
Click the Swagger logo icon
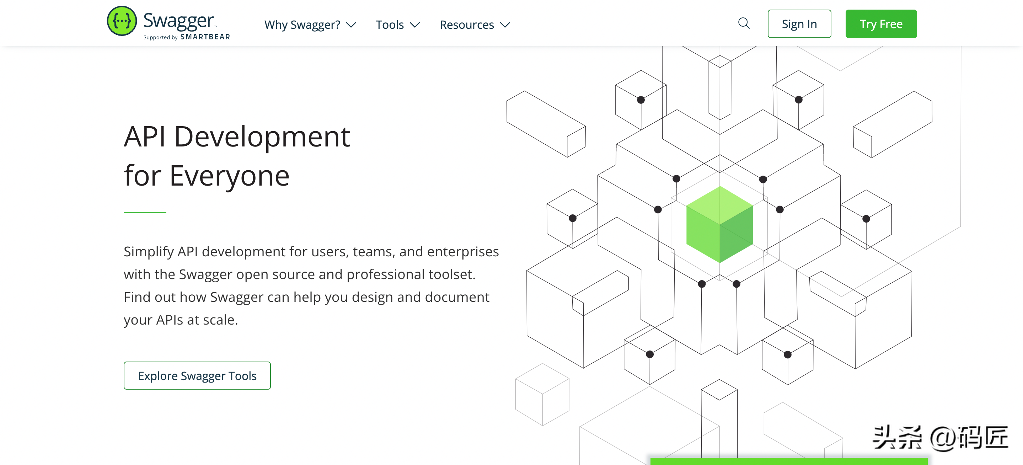coord(122,21)
